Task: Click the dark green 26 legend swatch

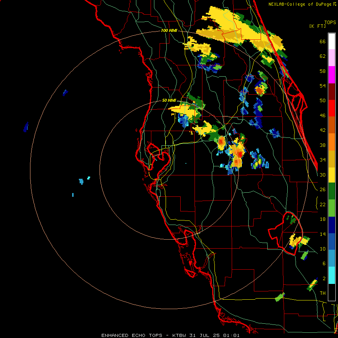Action: (x=332, y=191)
